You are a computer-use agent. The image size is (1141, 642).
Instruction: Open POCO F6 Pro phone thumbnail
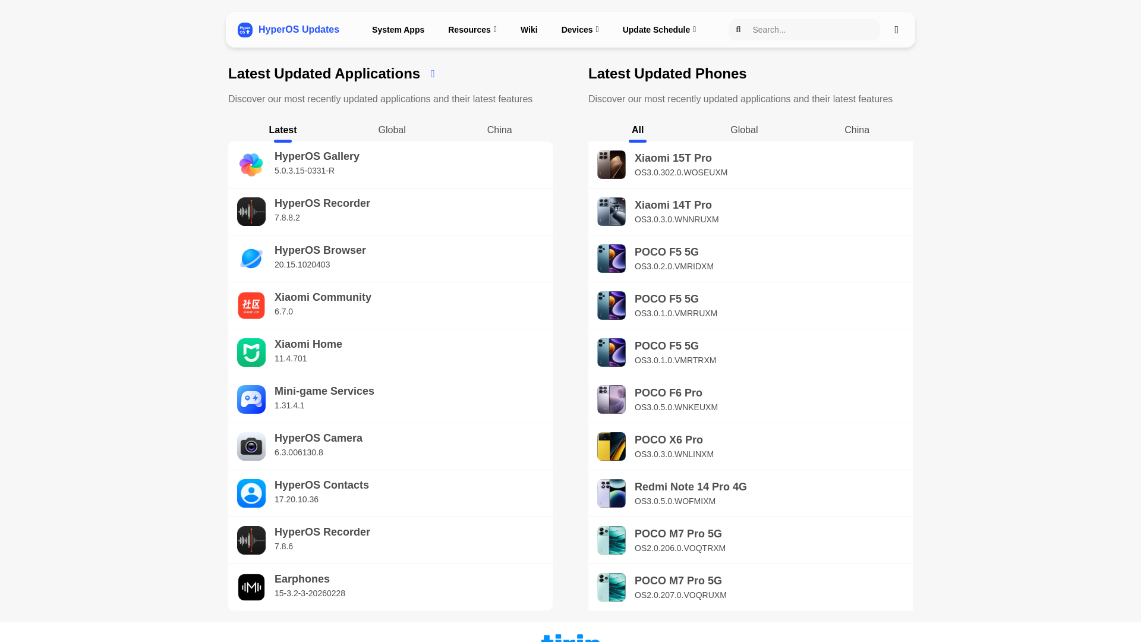click(612, 399)
